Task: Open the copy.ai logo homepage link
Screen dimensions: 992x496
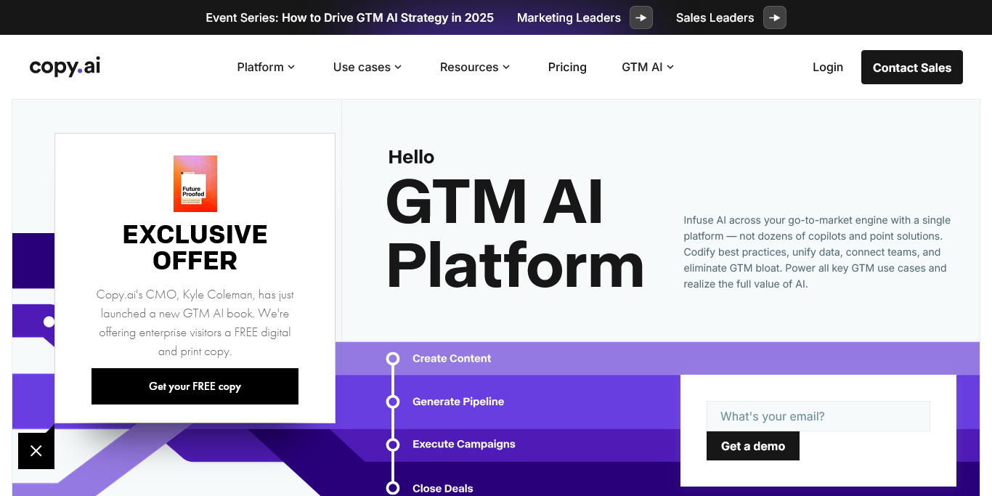Action: pos(65,67)
